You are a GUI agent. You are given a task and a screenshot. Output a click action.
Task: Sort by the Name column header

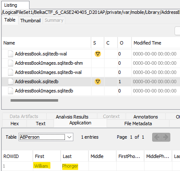point(46,43)
